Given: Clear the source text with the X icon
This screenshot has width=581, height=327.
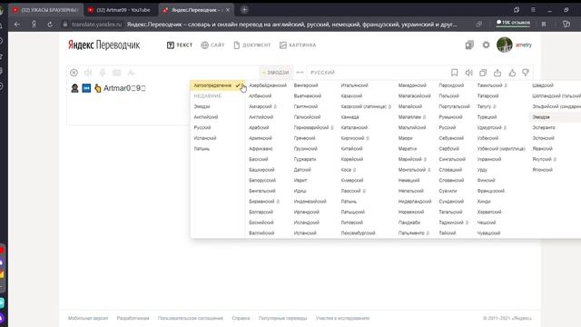Looking at the screenshot, I should [74, 73].
